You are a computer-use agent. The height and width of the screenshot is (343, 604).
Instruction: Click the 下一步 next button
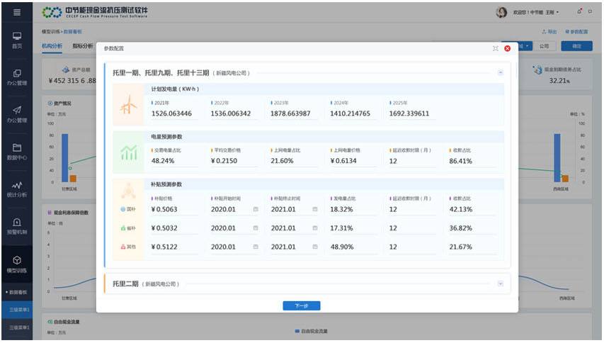click(302, 306)
